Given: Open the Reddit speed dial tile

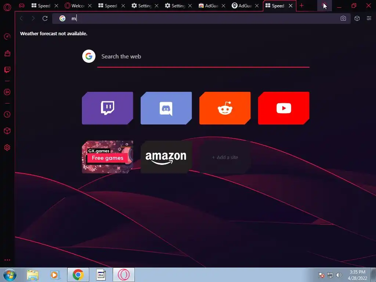Looking at the screenshot, I should [x=225, y=108].
